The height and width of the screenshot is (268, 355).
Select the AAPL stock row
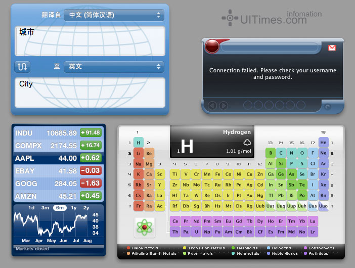59,158
